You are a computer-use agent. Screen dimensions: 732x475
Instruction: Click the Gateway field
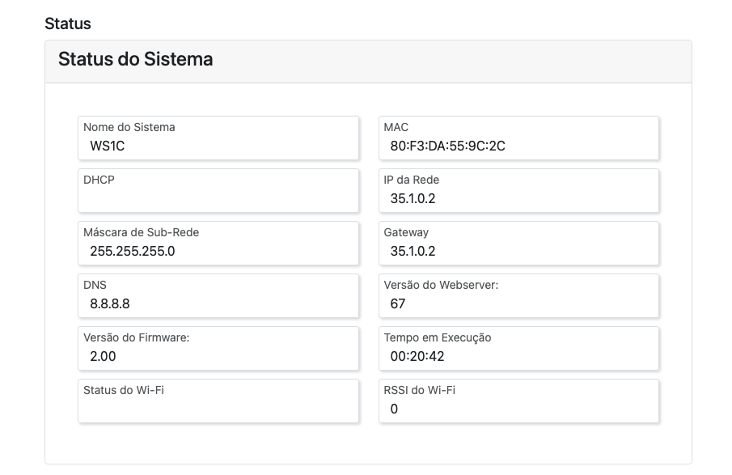(518, 243)
